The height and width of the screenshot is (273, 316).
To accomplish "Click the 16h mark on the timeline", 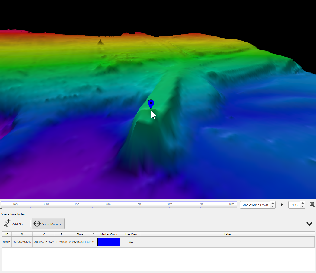I will [x=139, y=204].
